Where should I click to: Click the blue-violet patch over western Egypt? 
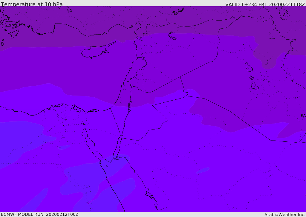tap(18, 140)
